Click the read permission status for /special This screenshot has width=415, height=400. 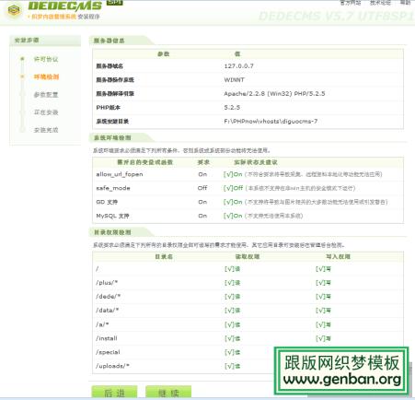click(233, 352)
